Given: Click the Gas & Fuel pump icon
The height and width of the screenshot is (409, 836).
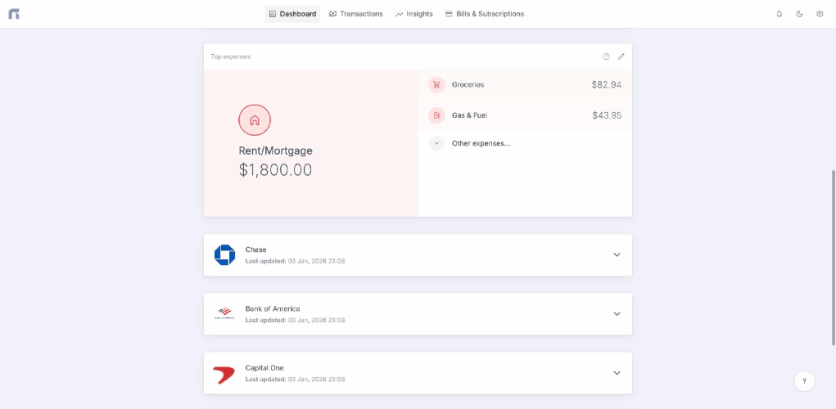Looking at the screenshot, I should pyautogui.click(x=436, y=115).
